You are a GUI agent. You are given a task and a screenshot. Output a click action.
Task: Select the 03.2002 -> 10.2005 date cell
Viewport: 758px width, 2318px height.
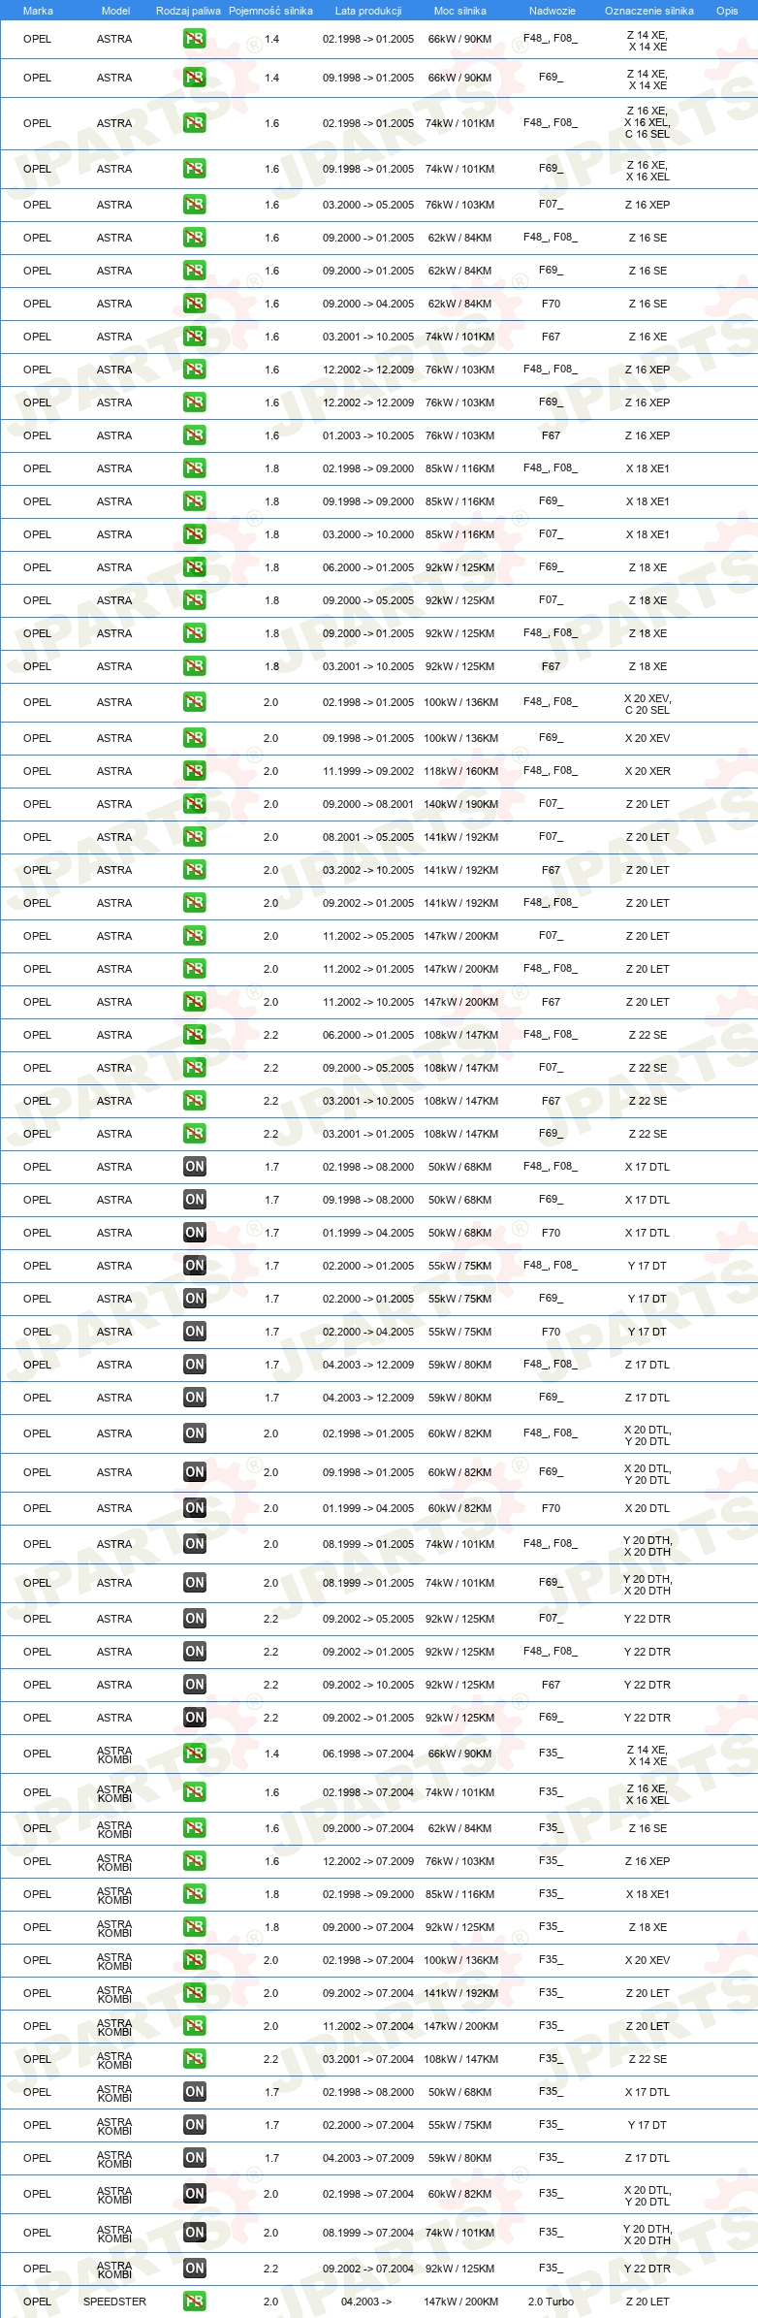click(368, 870)
